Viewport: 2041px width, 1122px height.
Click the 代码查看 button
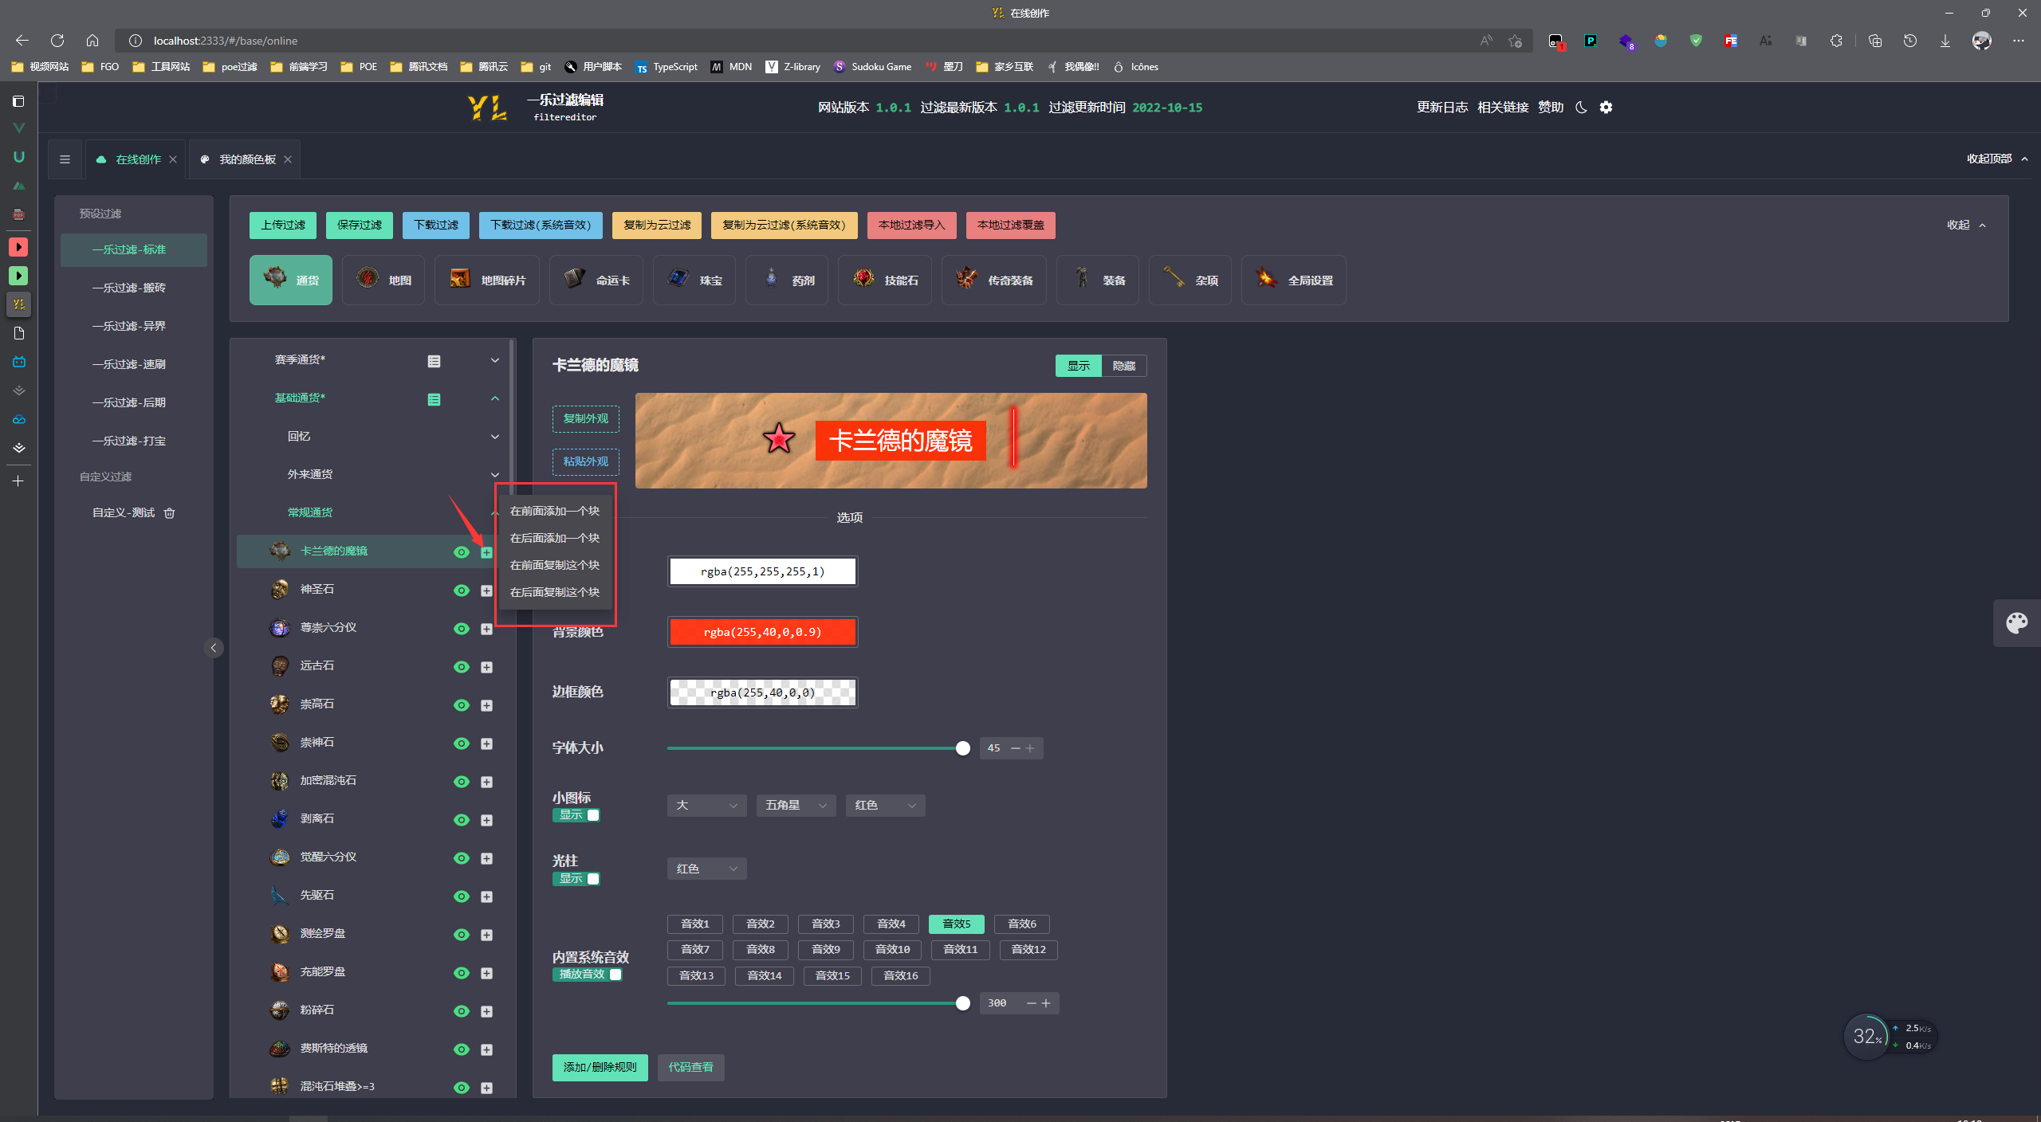pos(691,1068)
